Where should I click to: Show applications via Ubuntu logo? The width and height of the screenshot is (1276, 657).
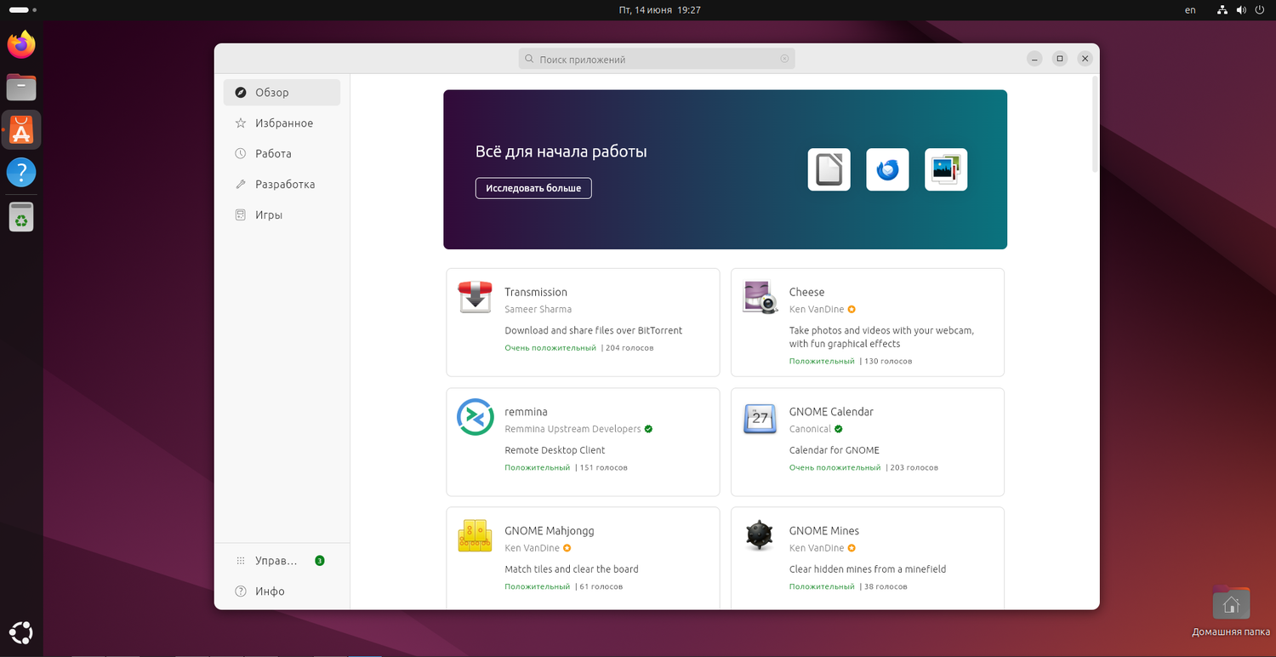point(21,633)
